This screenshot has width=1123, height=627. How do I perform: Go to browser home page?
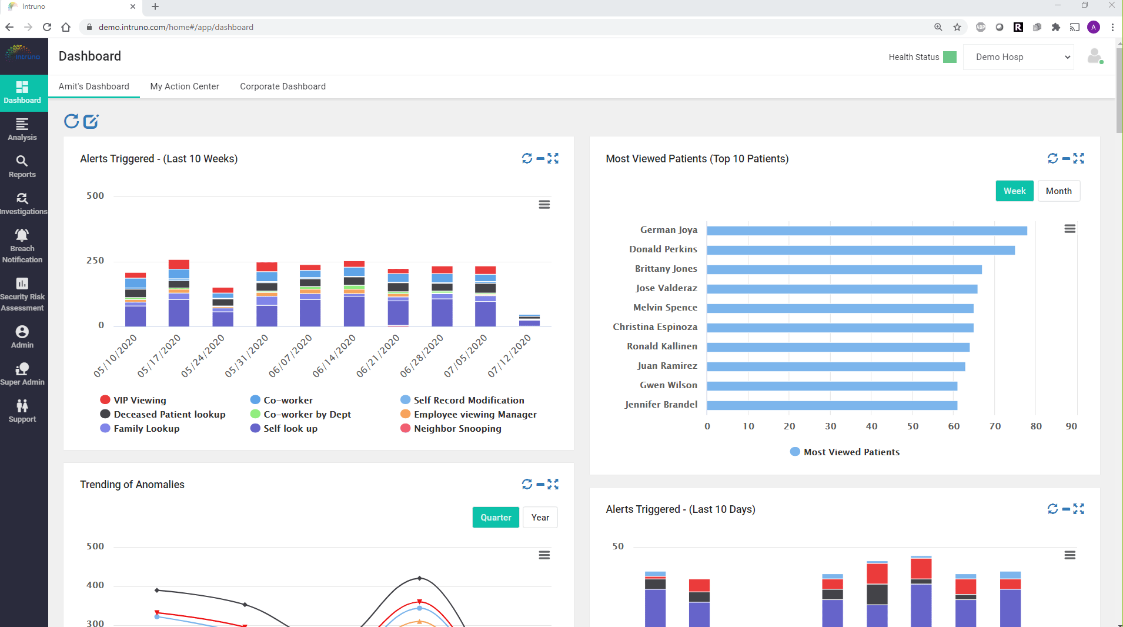point(66,27)
